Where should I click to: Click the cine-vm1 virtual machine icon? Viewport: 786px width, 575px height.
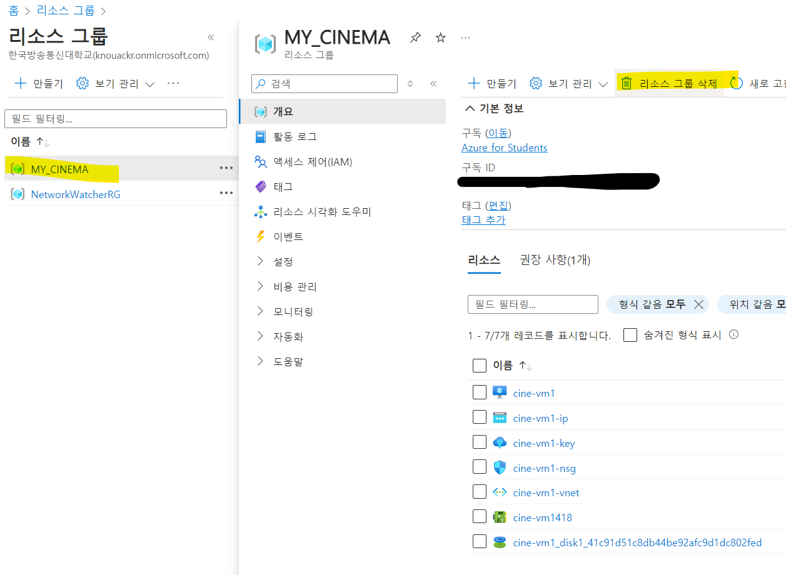[x=499, y=392]
